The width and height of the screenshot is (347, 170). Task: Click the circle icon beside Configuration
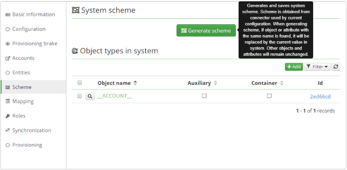coord(8,29)
